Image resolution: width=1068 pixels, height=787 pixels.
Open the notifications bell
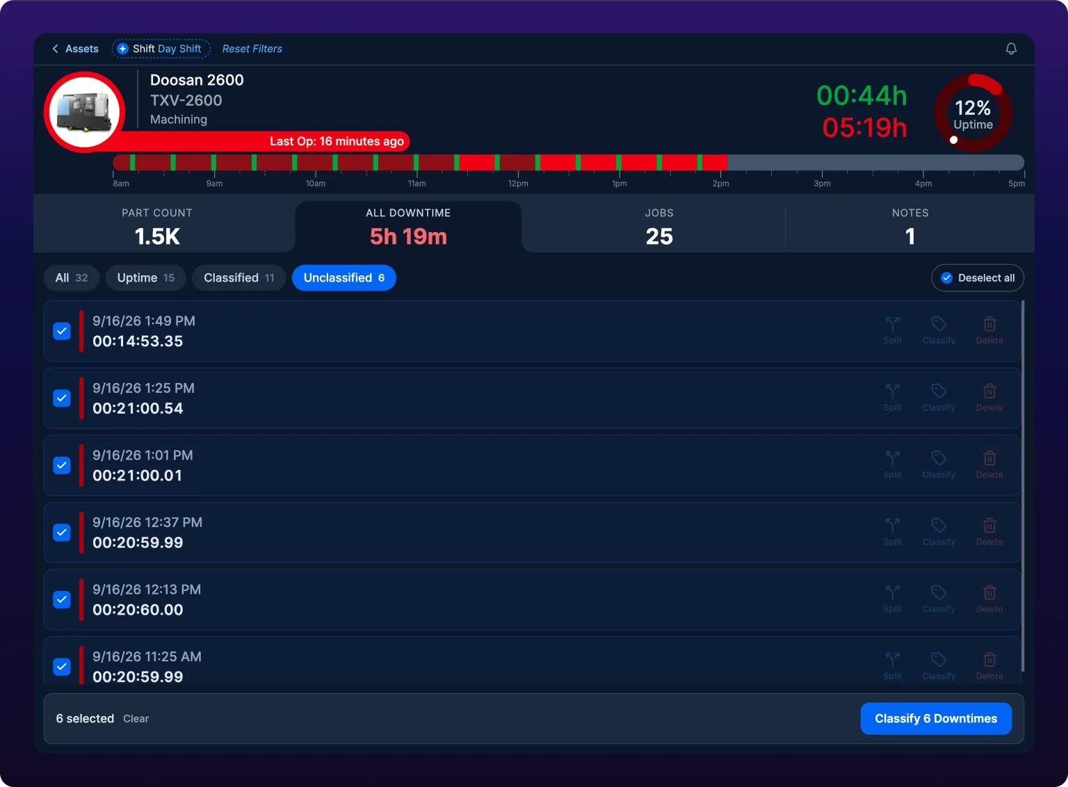click(1011, 49)
